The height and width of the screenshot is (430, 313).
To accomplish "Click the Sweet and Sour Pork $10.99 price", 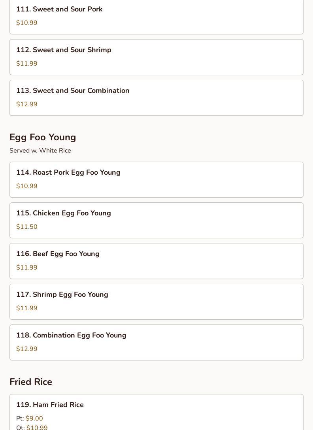I will pos(27,23).
